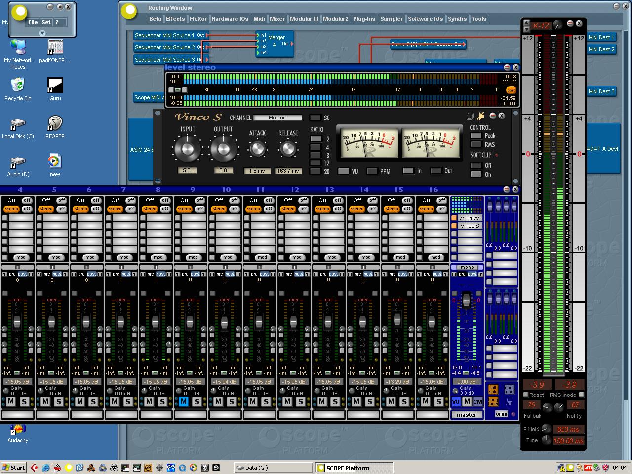The width and height of the screenshot is (632, 474).
Task: Open the Recycle Bin icon
Action: [x=18, y=89]
